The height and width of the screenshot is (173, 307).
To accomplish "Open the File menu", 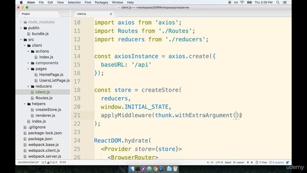I will (41, 2).
